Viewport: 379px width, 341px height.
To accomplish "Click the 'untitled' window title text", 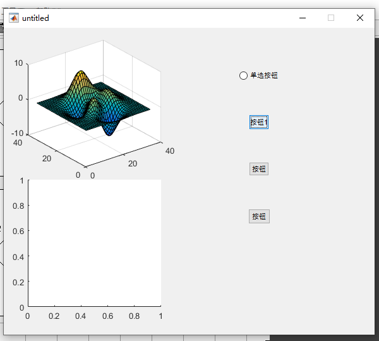I will [x=35, y=18].
